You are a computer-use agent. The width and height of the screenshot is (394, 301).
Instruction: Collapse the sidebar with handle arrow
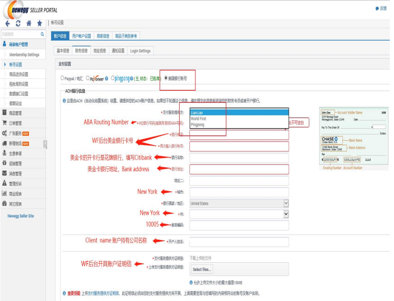(46, 144)
